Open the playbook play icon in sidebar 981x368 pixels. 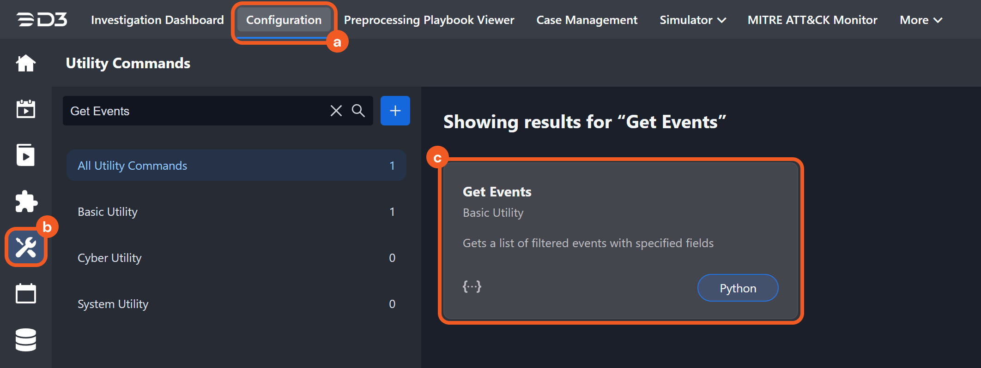click(26, 155)
